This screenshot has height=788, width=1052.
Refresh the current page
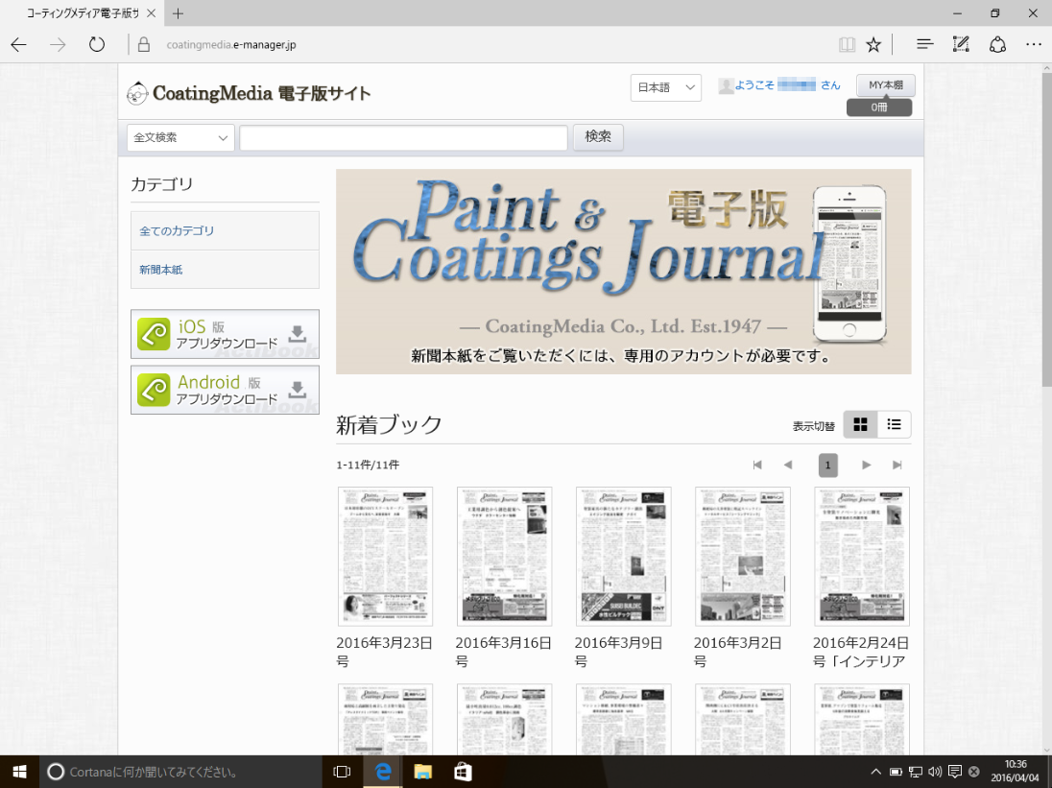(97, 45)
